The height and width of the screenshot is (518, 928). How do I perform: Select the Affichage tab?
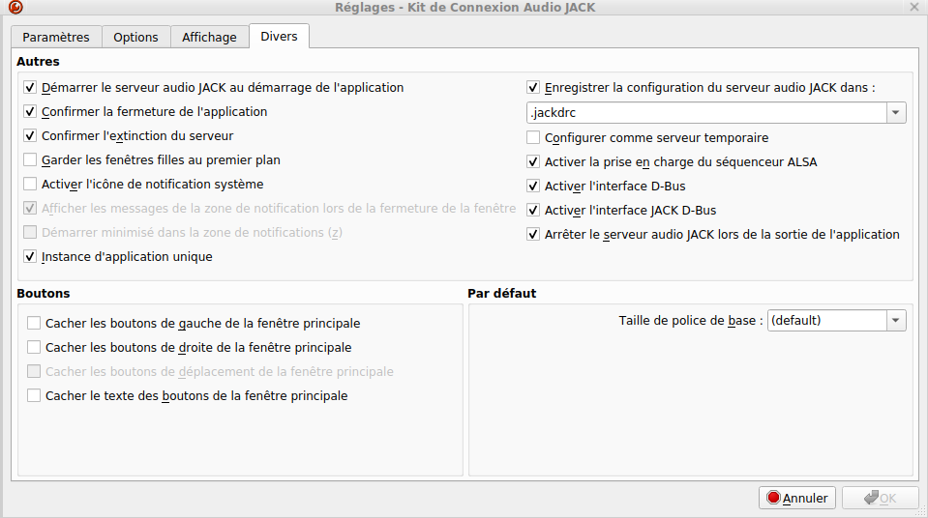[209, 37]
